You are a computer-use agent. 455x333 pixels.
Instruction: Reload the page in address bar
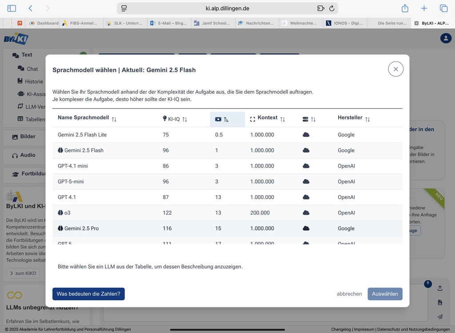point(331,8)
